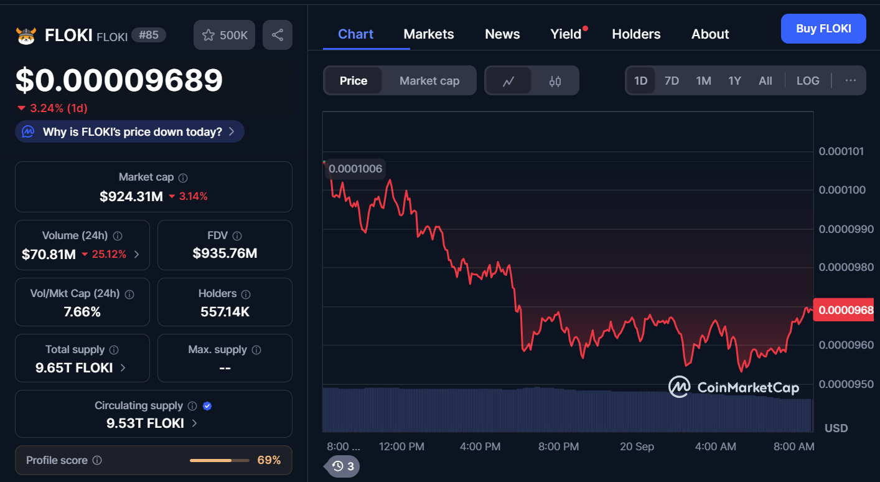Click the #85 rank badge
This screenshot has height=482, width=880.
pos(149,35)
